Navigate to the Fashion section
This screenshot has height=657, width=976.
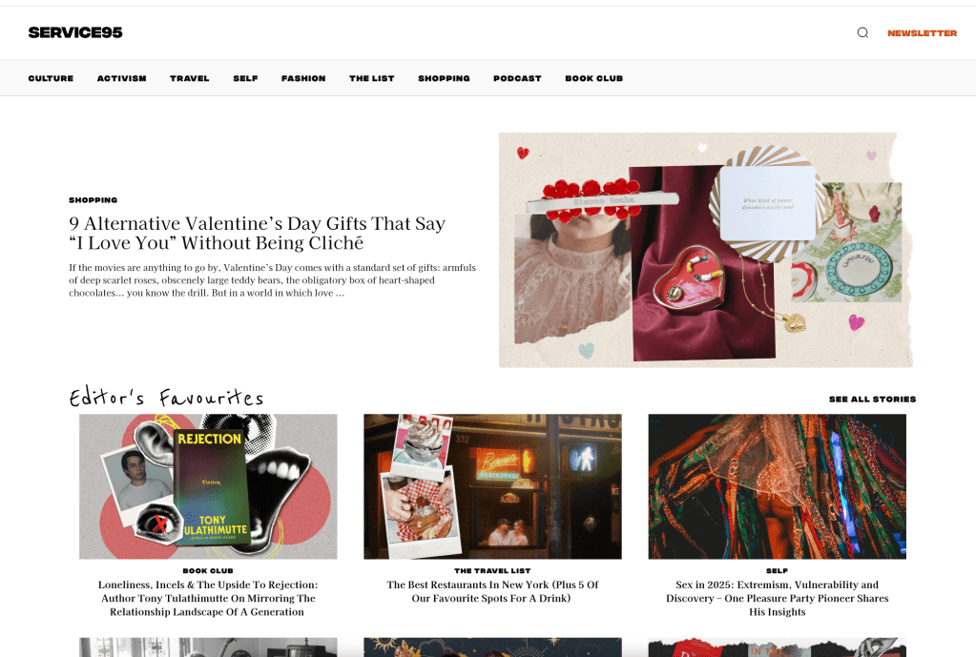tap(303, 78)
